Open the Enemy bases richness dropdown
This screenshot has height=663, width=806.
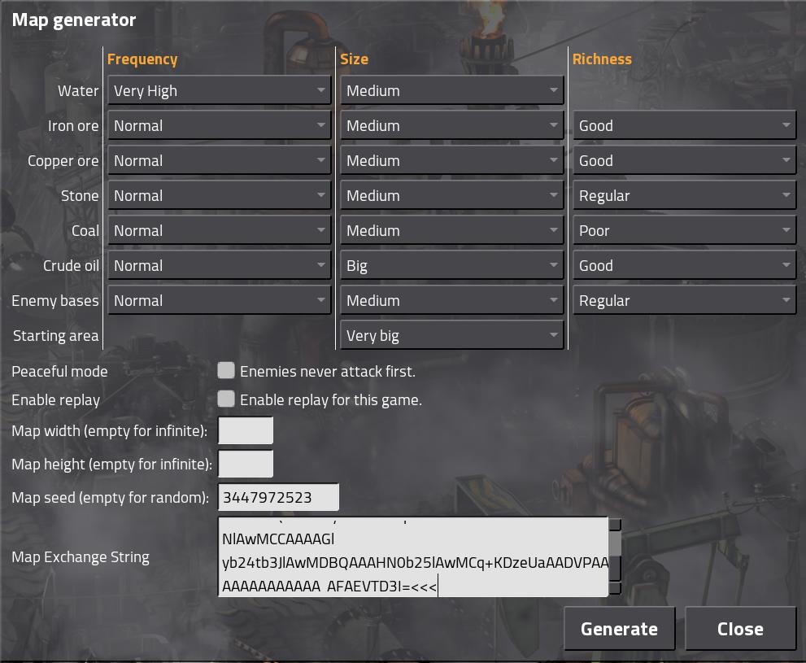684,300
